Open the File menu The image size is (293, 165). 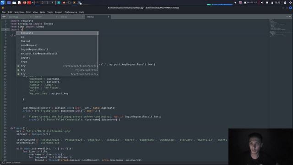[x=4, y=12]
